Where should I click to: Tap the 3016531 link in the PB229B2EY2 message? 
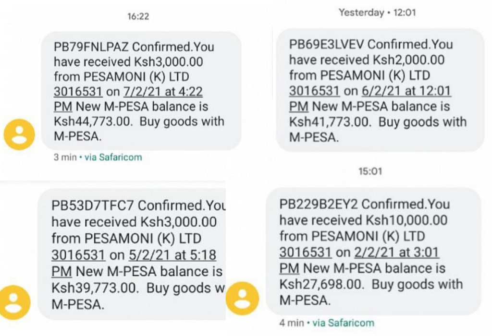pos(305,252)
